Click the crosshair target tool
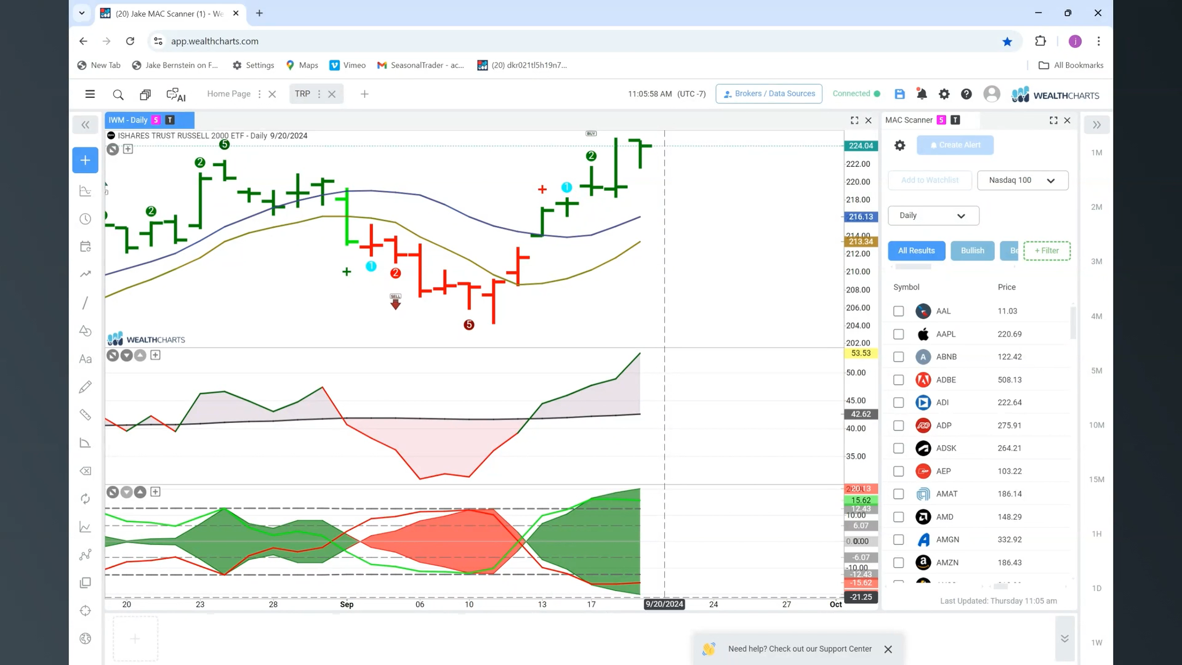The width and height of the screenshot is (1182, 665). 86,611
